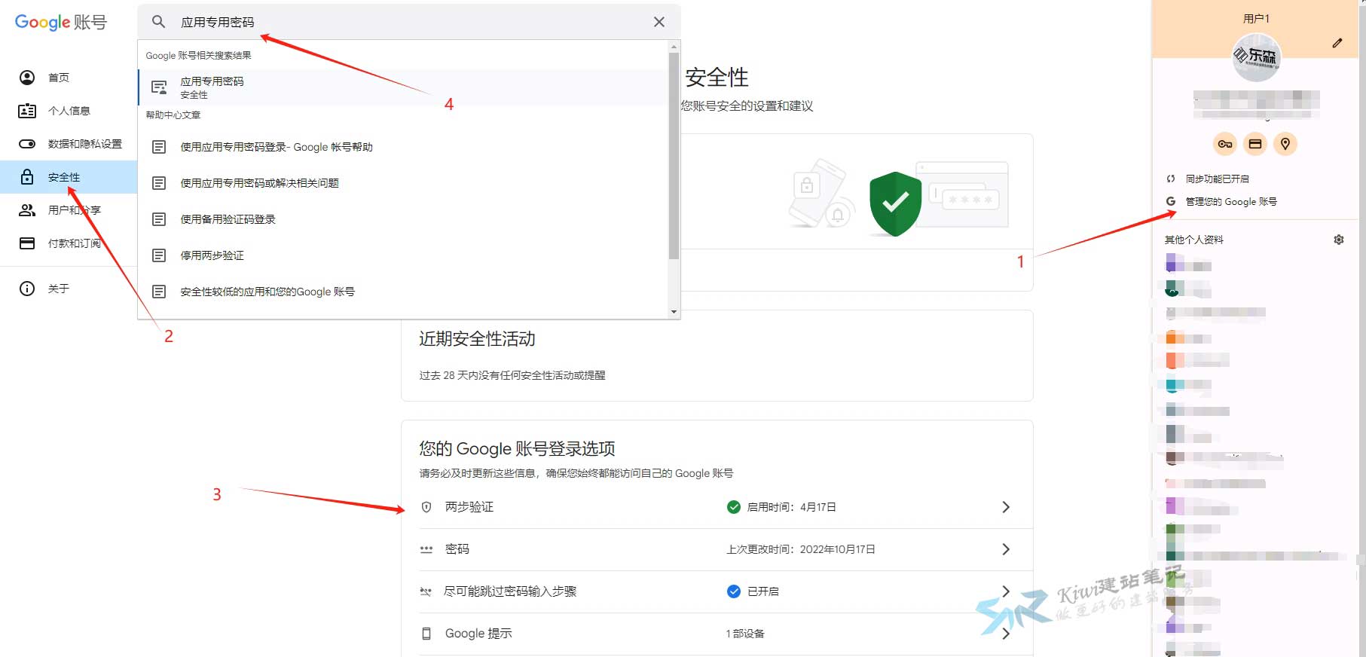Click article icon beside 停用两步验证

point(159,255)
